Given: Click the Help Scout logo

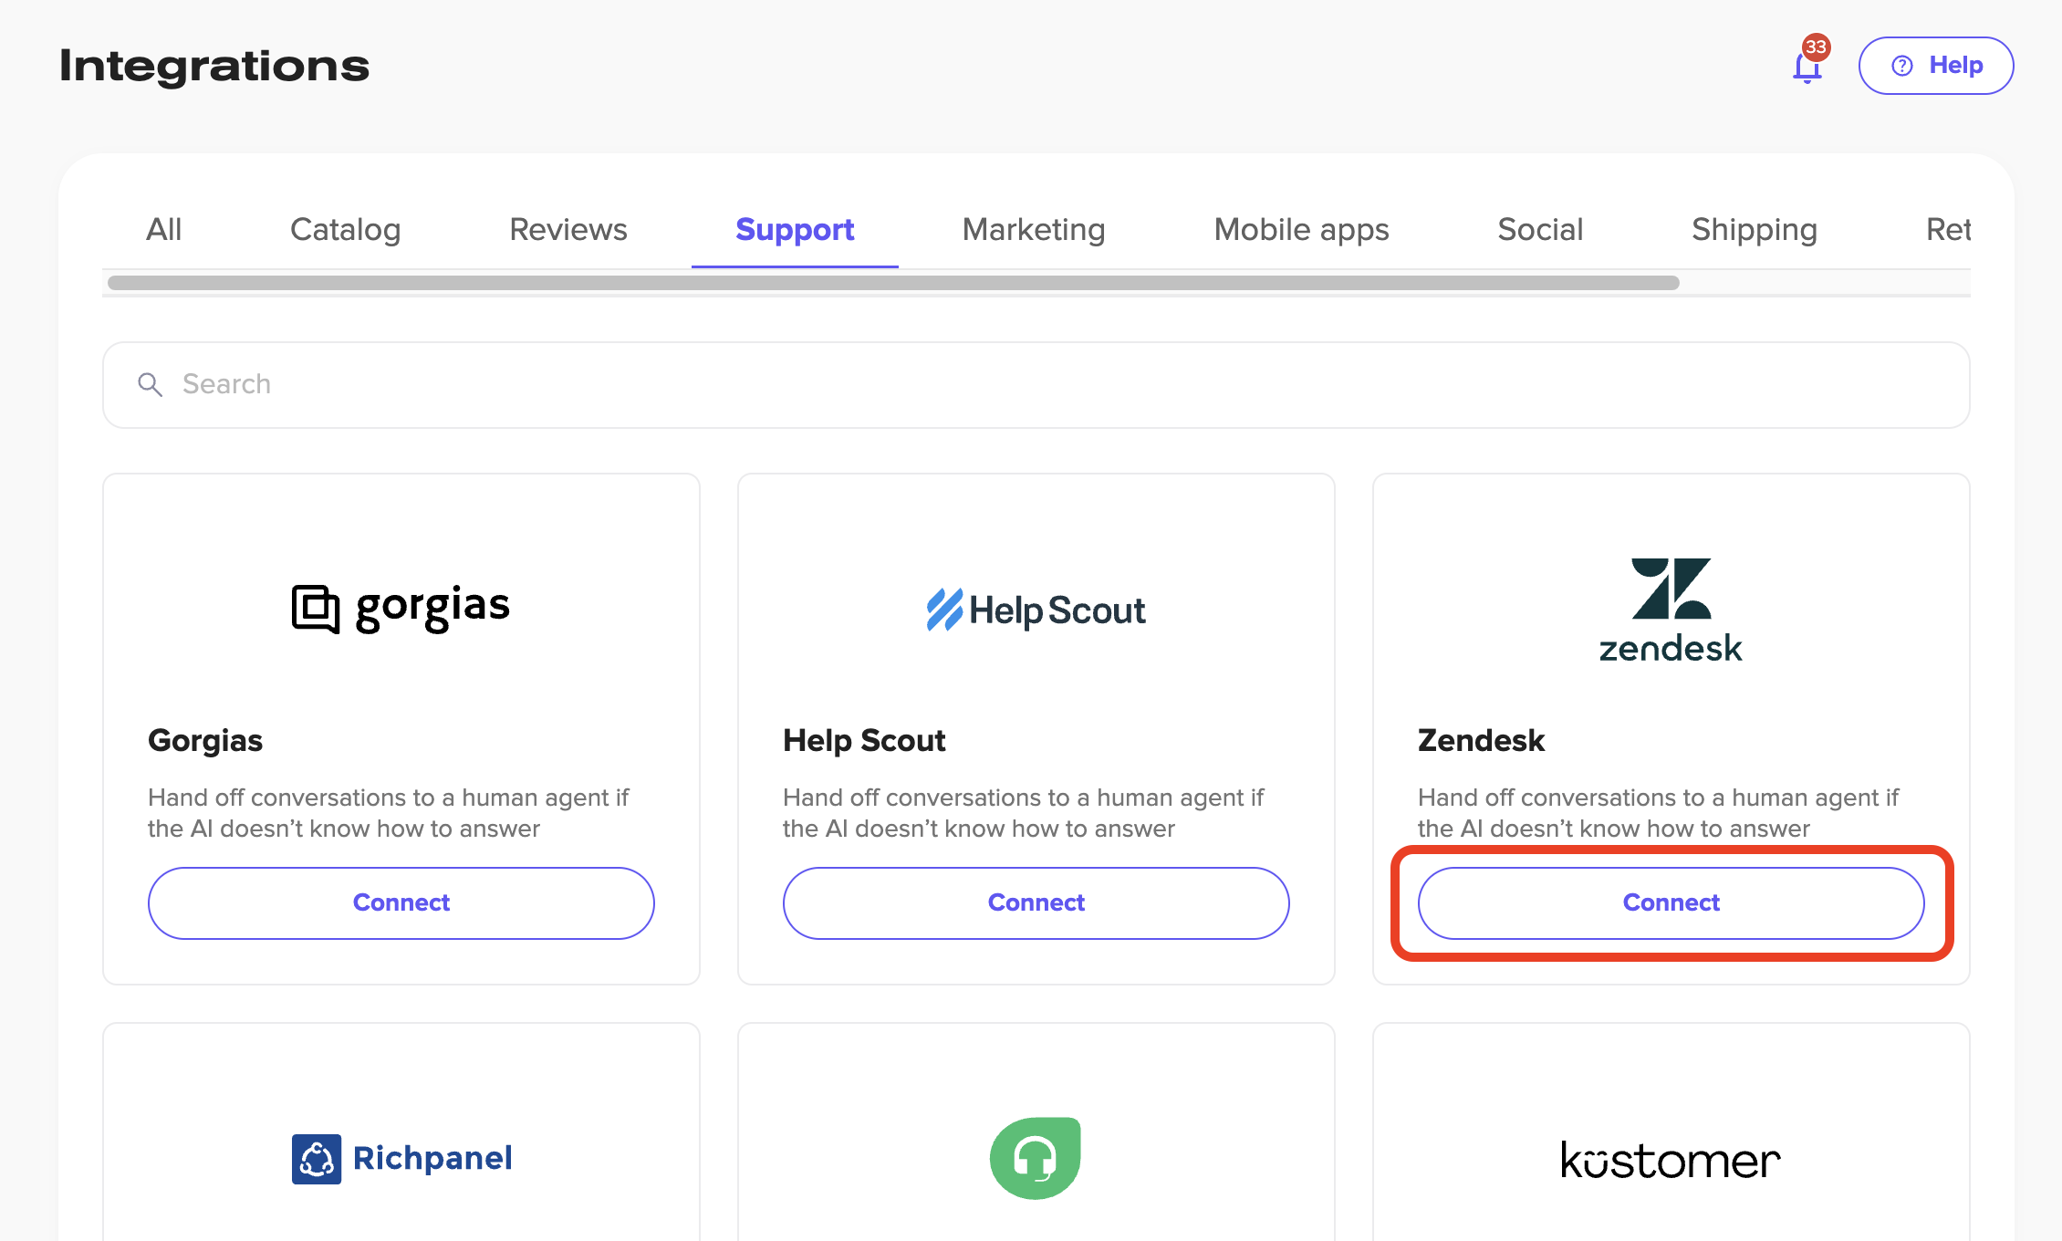Looking at the screenshot, I should point(1036,610).
